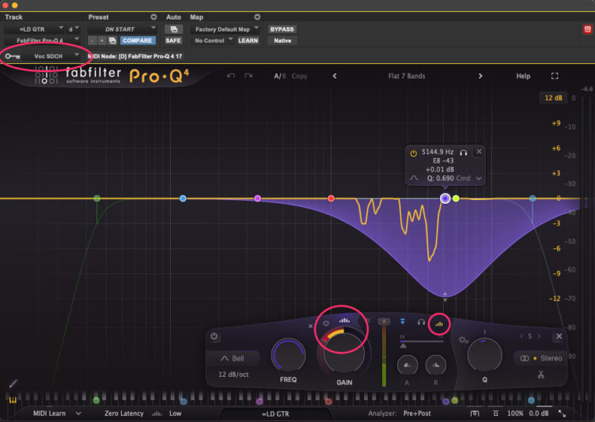Close the band parameter popup
The image size is (595, 422).
click(479, 152)
